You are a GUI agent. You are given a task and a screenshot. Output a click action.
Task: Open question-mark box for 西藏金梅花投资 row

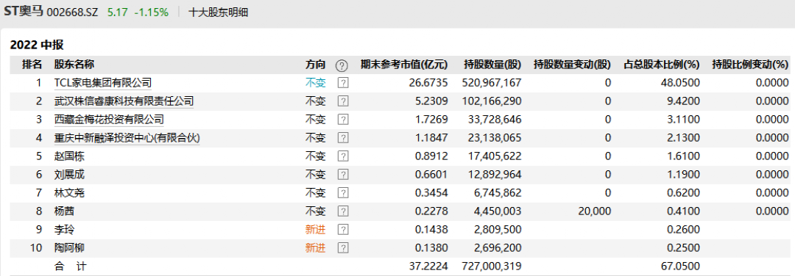(343, 120)
